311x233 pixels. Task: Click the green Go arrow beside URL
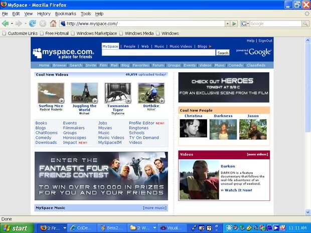[x=234, y=24]
